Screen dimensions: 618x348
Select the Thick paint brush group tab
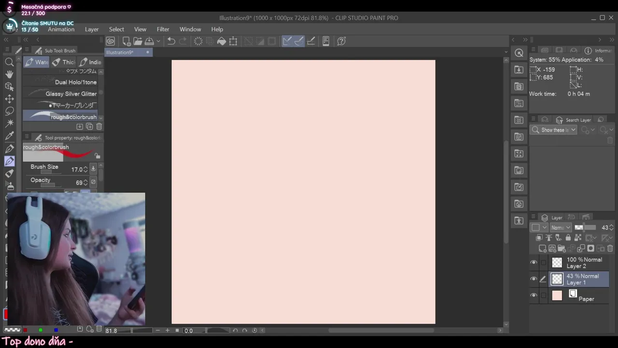pyautogui.click(x=63, y=62)
